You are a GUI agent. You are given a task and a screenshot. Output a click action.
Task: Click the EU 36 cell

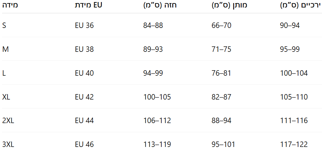point(84,26)
